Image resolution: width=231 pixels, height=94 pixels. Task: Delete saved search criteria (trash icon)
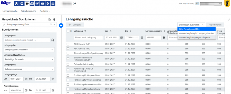point(54,19)
